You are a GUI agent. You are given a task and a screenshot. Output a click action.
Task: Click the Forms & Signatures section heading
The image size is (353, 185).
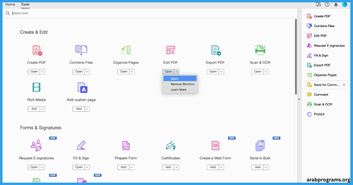pos(41,128)
